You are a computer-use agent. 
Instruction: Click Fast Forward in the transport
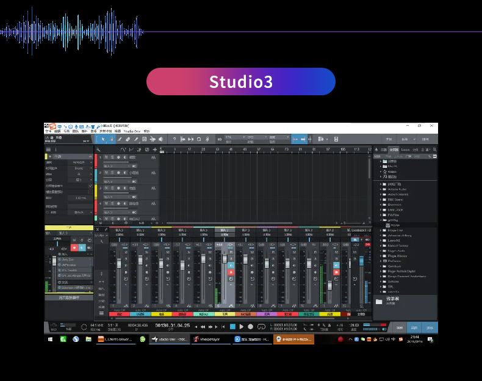[210, 327]
